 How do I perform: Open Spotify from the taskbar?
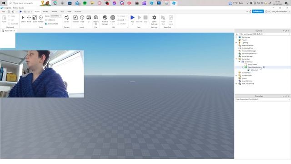[85, 3]
